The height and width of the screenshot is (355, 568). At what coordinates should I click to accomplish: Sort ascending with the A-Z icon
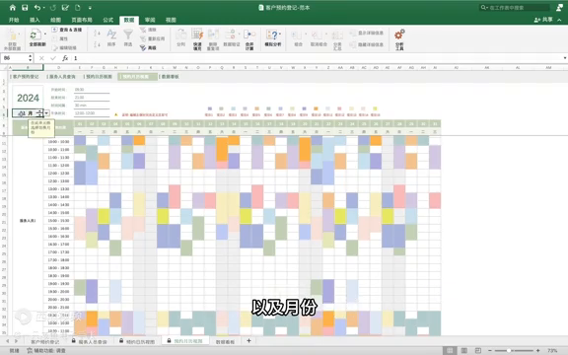97,34
